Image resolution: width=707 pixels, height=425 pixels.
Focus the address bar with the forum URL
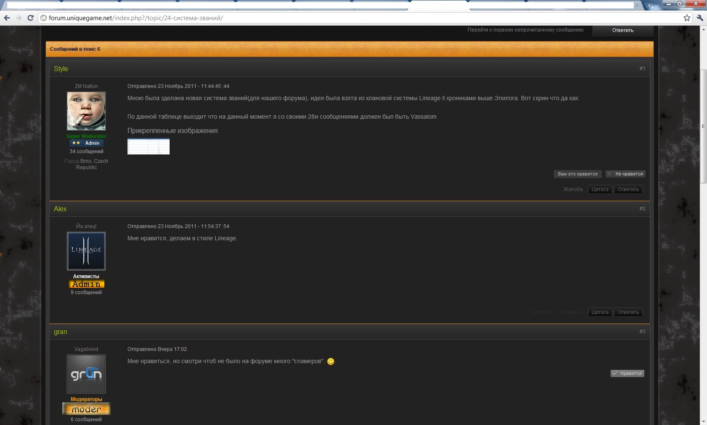tap(362, 18)
